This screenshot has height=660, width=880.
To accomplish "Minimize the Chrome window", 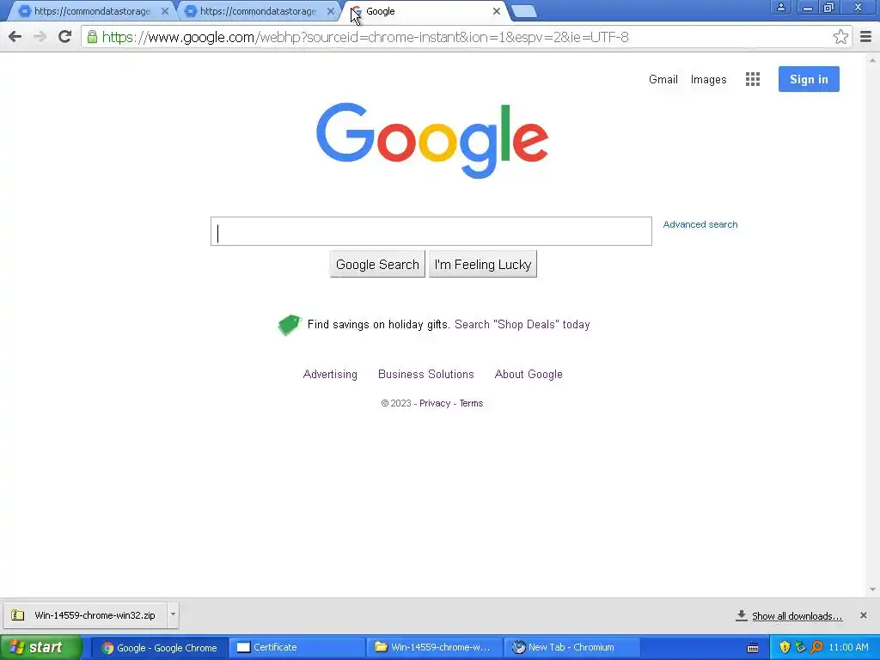I will click(x=808, y=8).
